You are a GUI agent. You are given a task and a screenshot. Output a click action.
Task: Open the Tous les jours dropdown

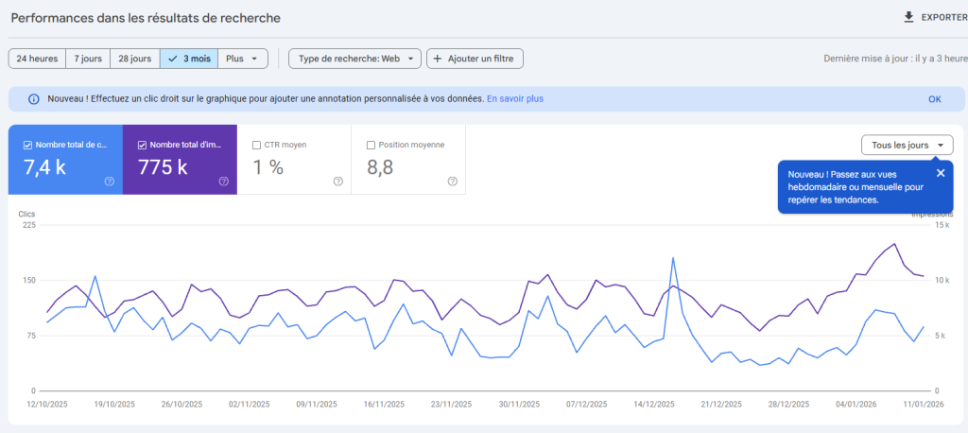pyautogui.click(x=907, y=146)
